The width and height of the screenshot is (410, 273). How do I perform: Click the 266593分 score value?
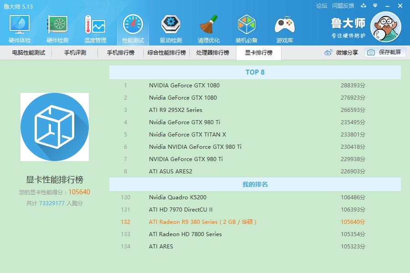353,110
